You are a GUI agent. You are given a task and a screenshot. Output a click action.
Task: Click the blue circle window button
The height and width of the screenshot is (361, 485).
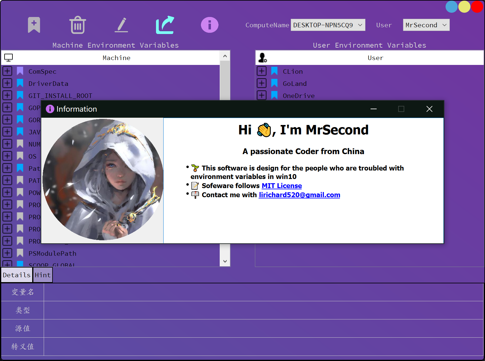coord(451,7)
